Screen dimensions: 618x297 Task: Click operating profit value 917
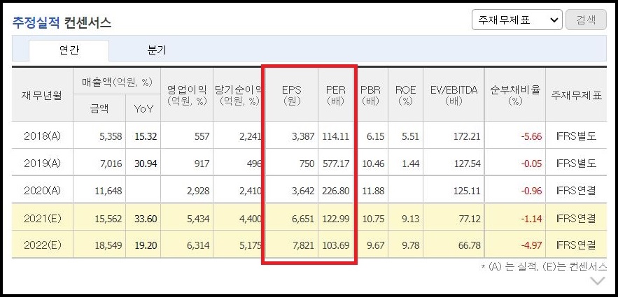point(202,164)
